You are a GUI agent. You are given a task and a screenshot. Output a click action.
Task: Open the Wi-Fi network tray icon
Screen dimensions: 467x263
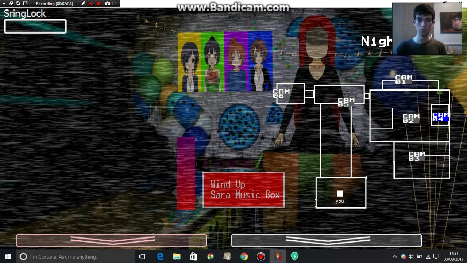(428, 257)
